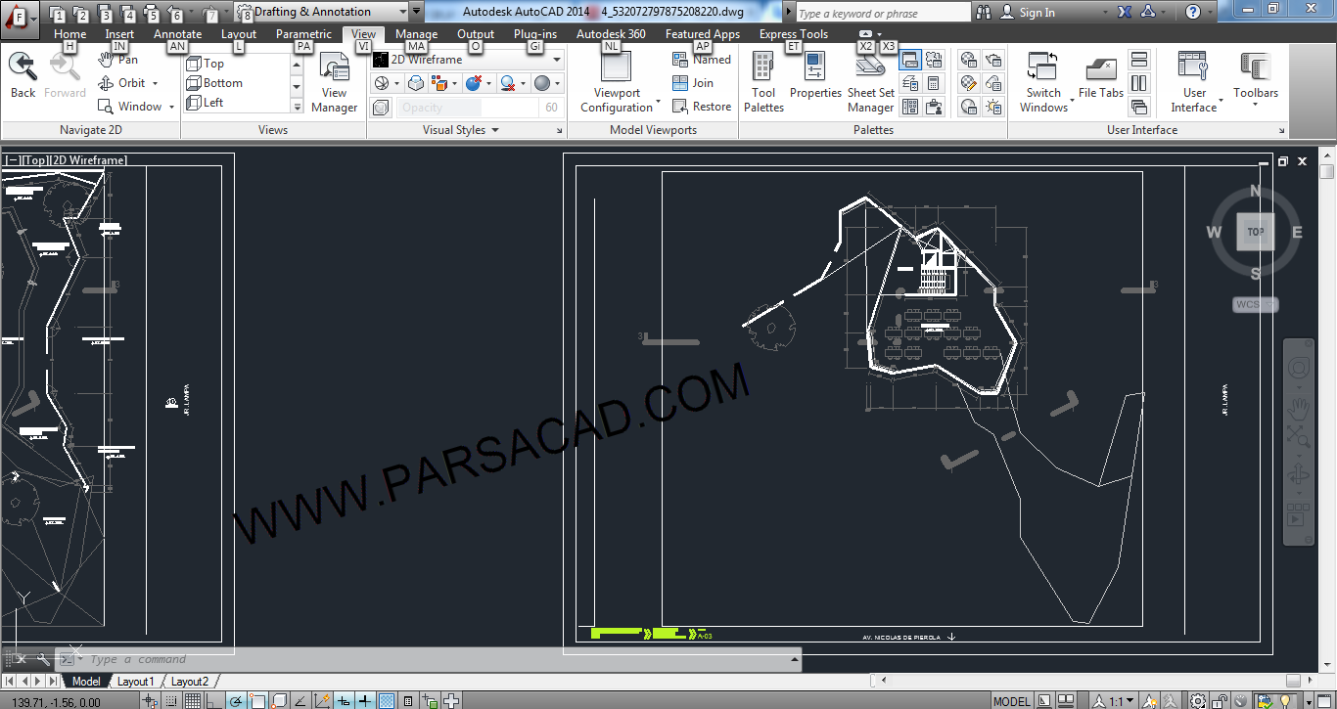
Task: Open the 2D Wireframe visual style dropdown
Action: 468,60
